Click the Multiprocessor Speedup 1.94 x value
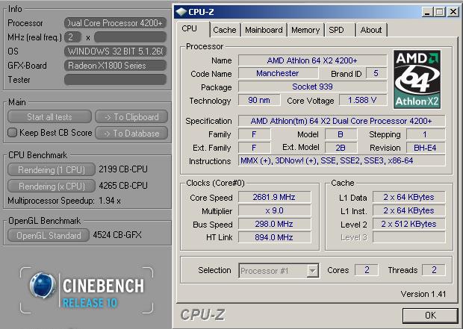 (110, 201)
